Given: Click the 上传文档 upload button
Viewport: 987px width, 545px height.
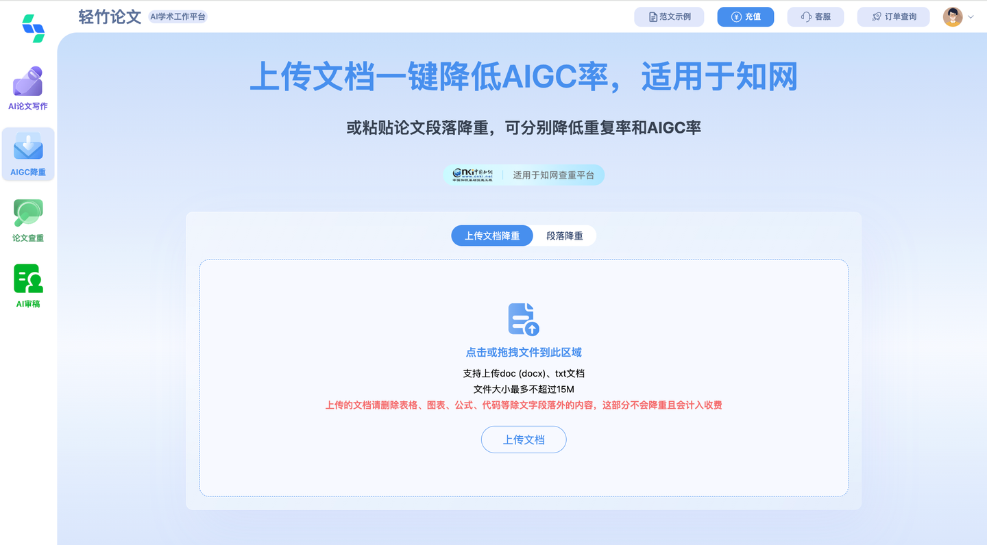Looking at the screenshot, I should 523,439.
